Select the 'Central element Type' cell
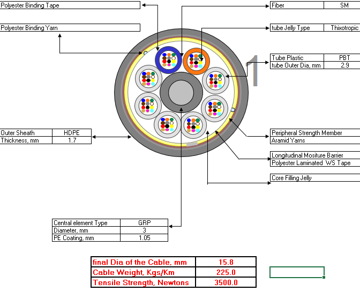The width and height of the screenshot is (360, 291). [x=86, y=223]
